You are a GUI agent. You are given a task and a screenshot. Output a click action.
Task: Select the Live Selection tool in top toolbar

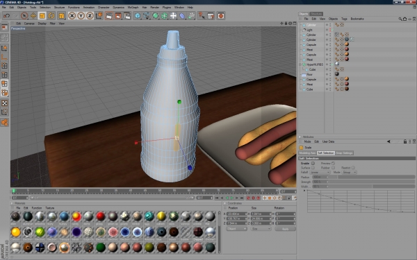pyautogui.click(x=24, y=16)
